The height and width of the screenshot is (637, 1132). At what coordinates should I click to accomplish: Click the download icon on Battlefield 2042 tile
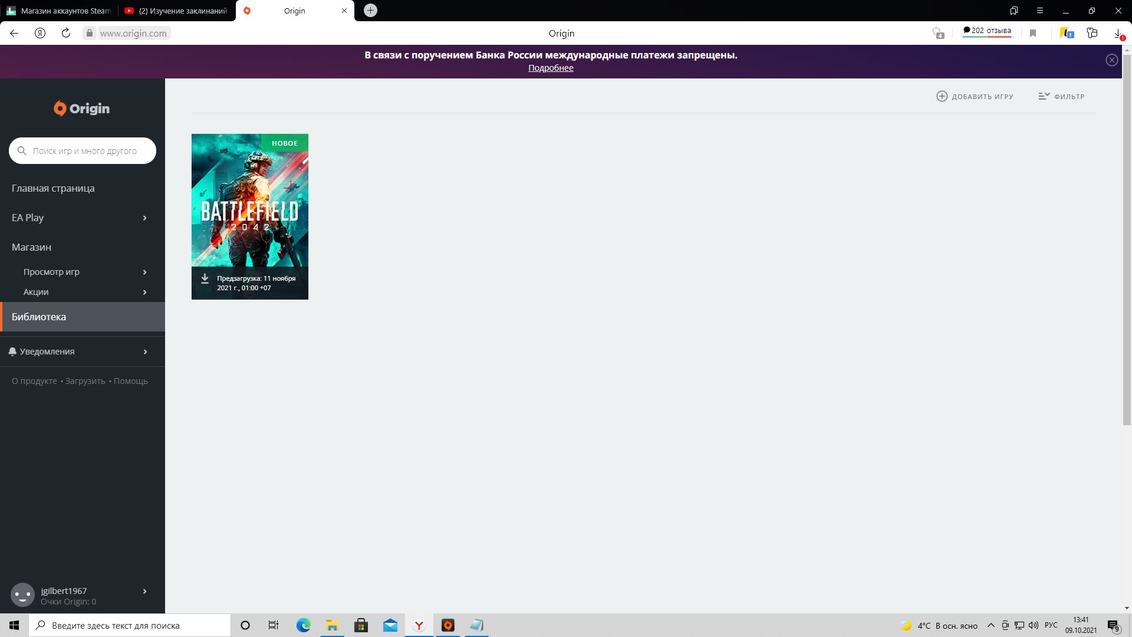(x=205, y=279)
